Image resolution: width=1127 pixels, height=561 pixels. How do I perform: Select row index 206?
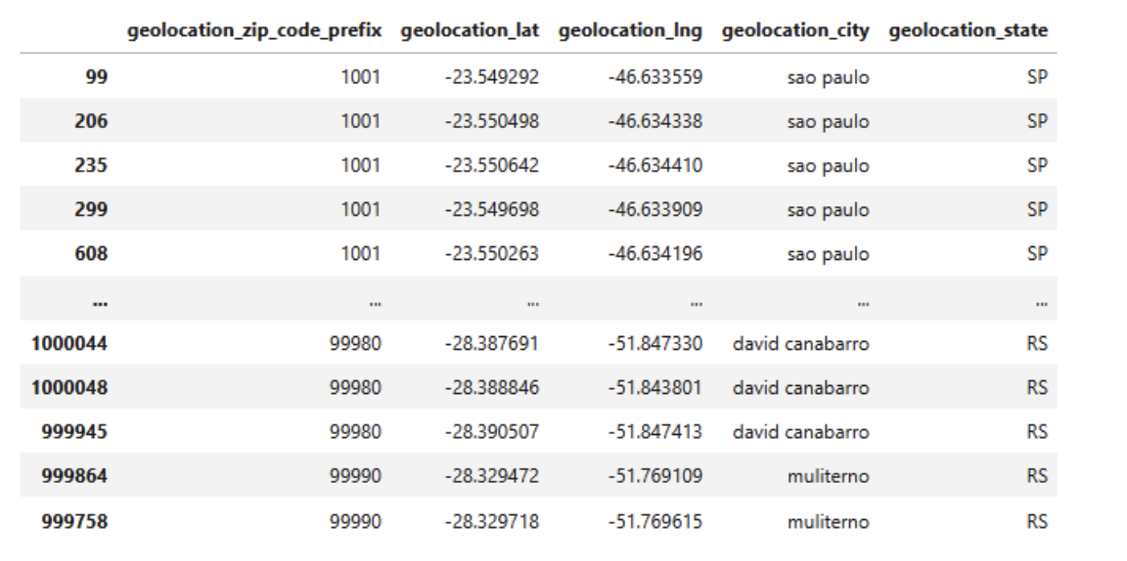coord(91,121)
